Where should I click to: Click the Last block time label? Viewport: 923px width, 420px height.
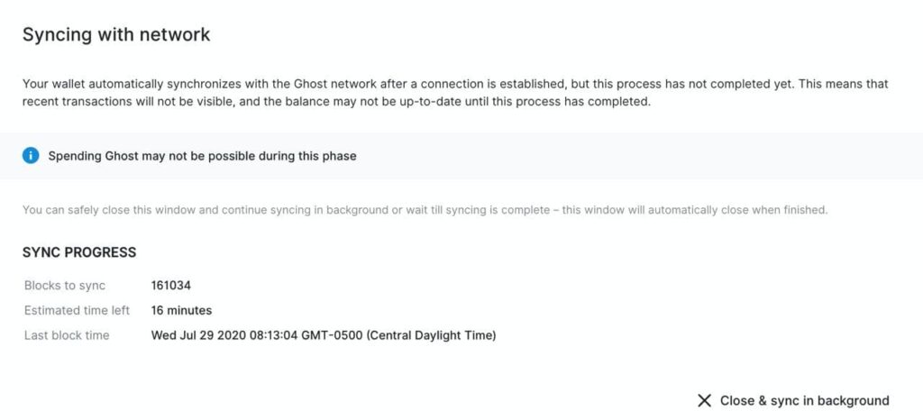[67, 335]
